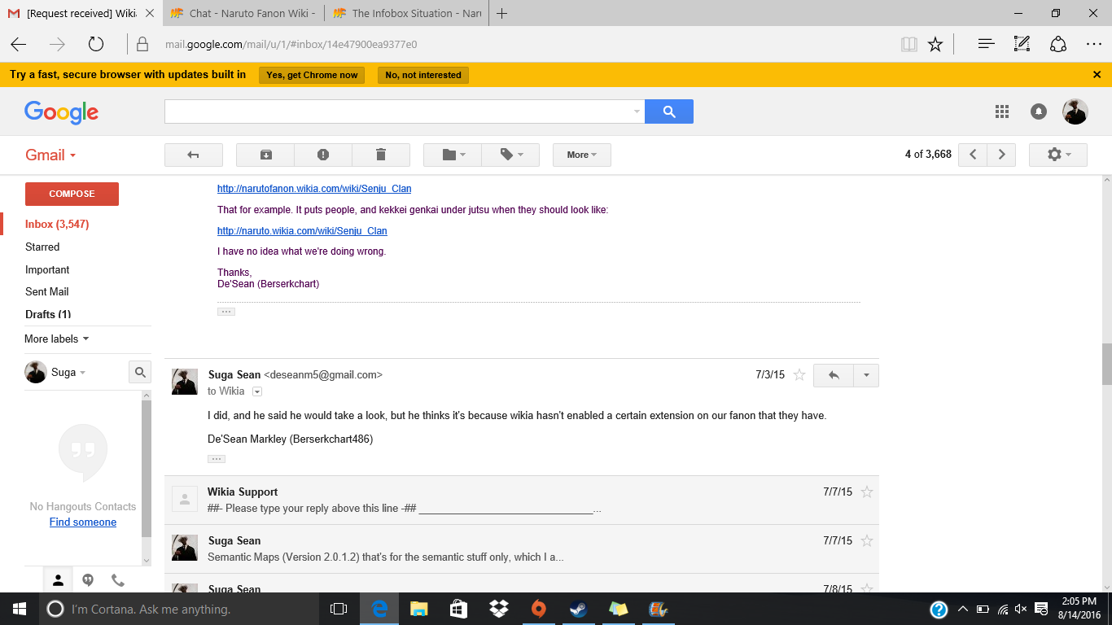Image resolution: width=1112 pixels, height=625 pixels.
Task: Show trimmed content below De'Sean Markley
Action: [217, 459]
